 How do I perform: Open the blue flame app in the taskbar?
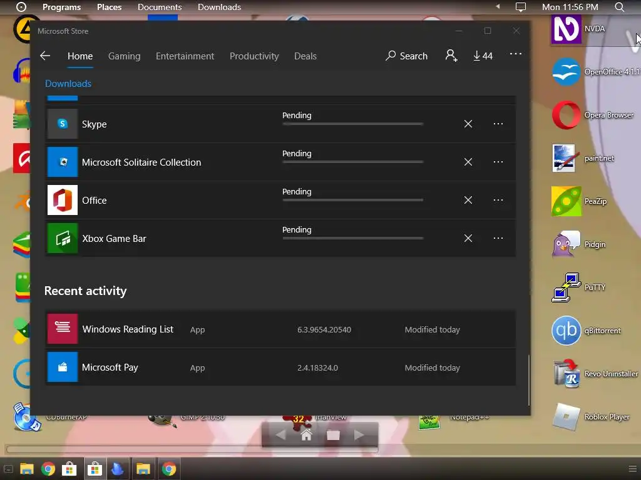click(x=118, y=469)
